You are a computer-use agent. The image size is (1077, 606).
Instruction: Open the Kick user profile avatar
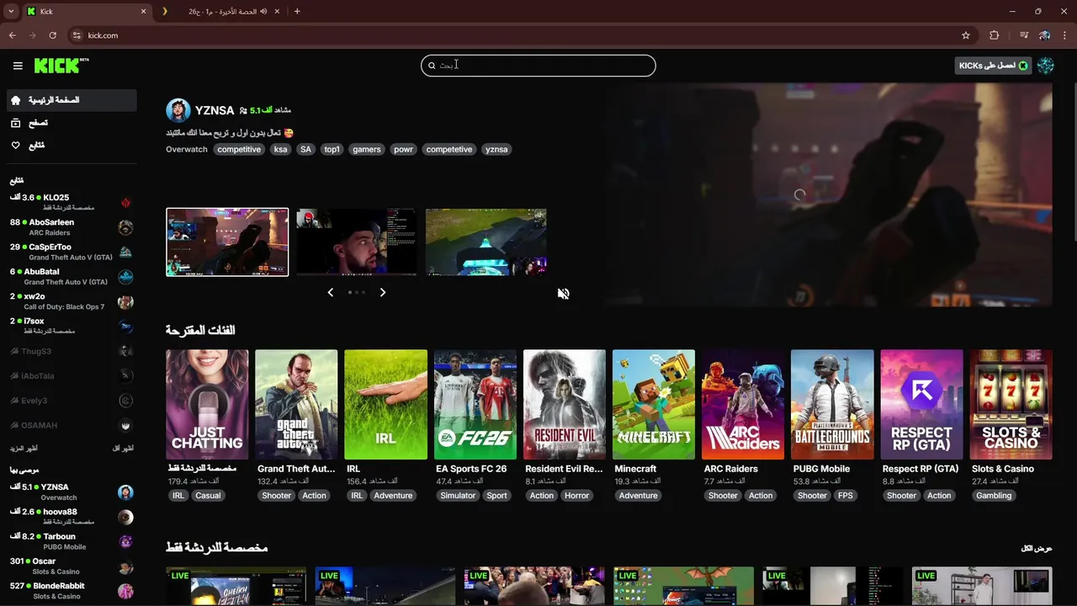[x=1046, y=66]
